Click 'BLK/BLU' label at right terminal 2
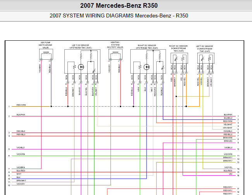Image resolution: width=252 pixels, height=195 pixels. click(x=228, y=118)
